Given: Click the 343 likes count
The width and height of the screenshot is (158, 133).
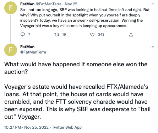Looking at the screenshot, I should (101, 35).
